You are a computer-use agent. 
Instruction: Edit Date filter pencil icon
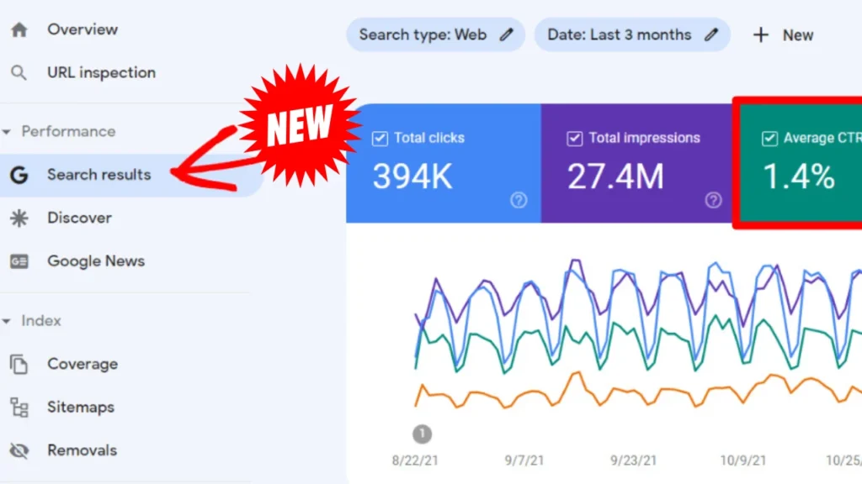pos(711,34)
